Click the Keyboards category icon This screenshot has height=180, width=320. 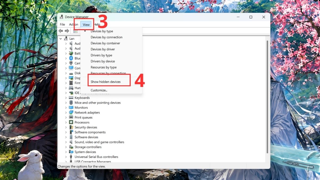(x=71, y=98)
